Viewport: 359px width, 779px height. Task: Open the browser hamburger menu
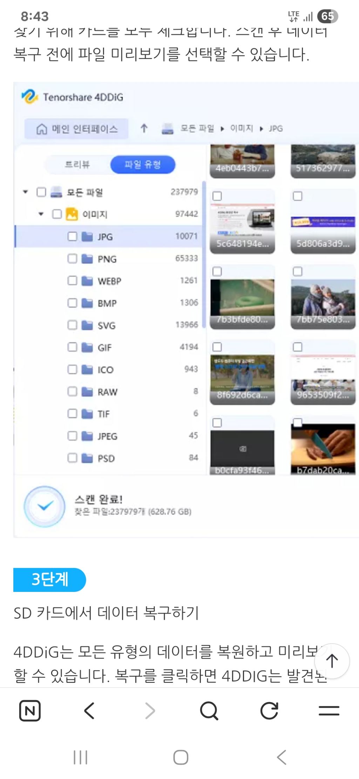329,711
